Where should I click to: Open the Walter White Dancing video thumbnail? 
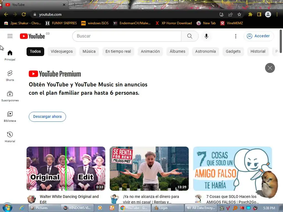66,169
